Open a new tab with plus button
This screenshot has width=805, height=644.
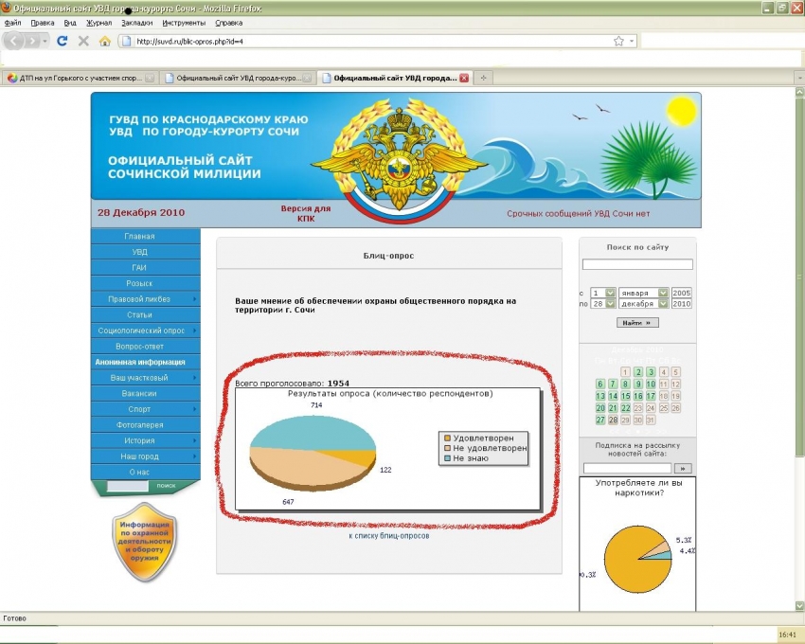(483, 78)
